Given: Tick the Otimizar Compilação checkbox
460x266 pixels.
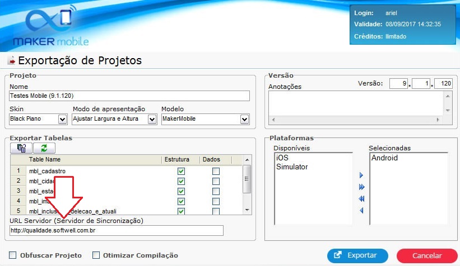Looking at the screenshot, I should click(96, 255).
